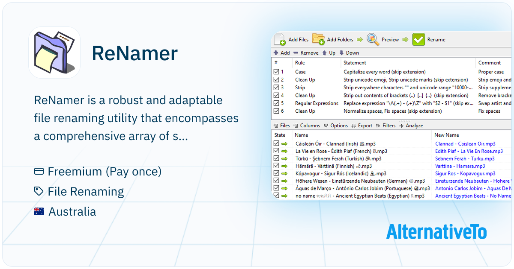Click the ReNamer folder app logo

(54, 52)
